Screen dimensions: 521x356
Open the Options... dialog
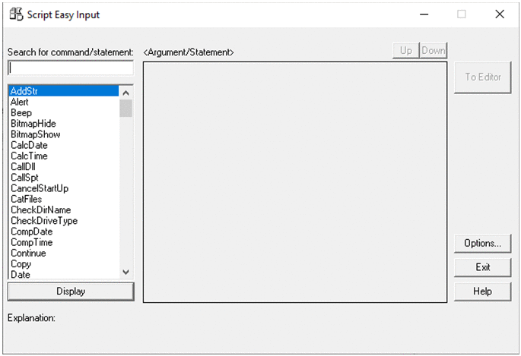pos(482,244)
